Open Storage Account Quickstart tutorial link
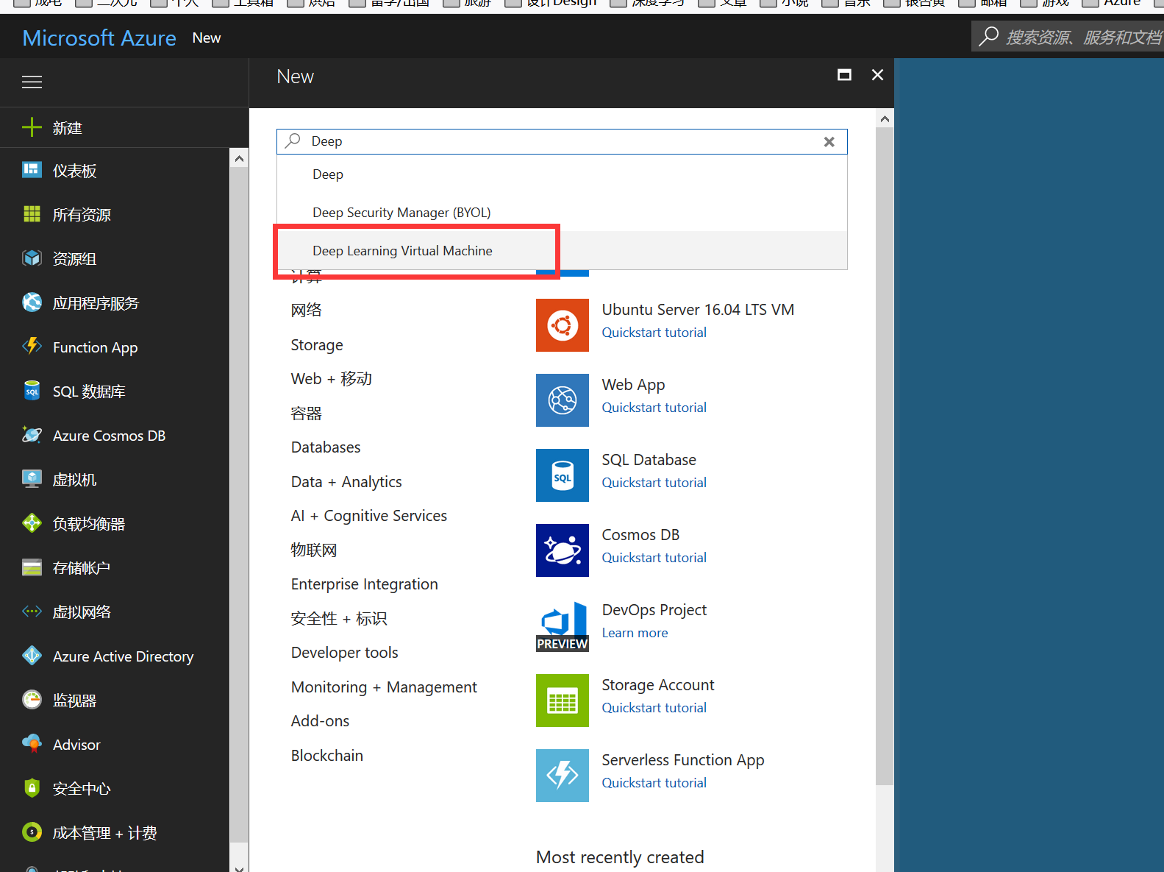 [x=654, y=708]
